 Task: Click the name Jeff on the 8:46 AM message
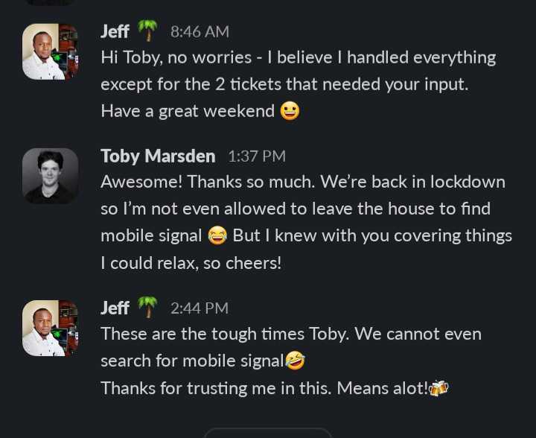tap(115, 31)
